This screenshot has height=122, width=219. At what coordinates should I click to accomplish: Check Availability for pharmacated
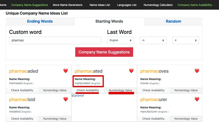tap(88, 90)
